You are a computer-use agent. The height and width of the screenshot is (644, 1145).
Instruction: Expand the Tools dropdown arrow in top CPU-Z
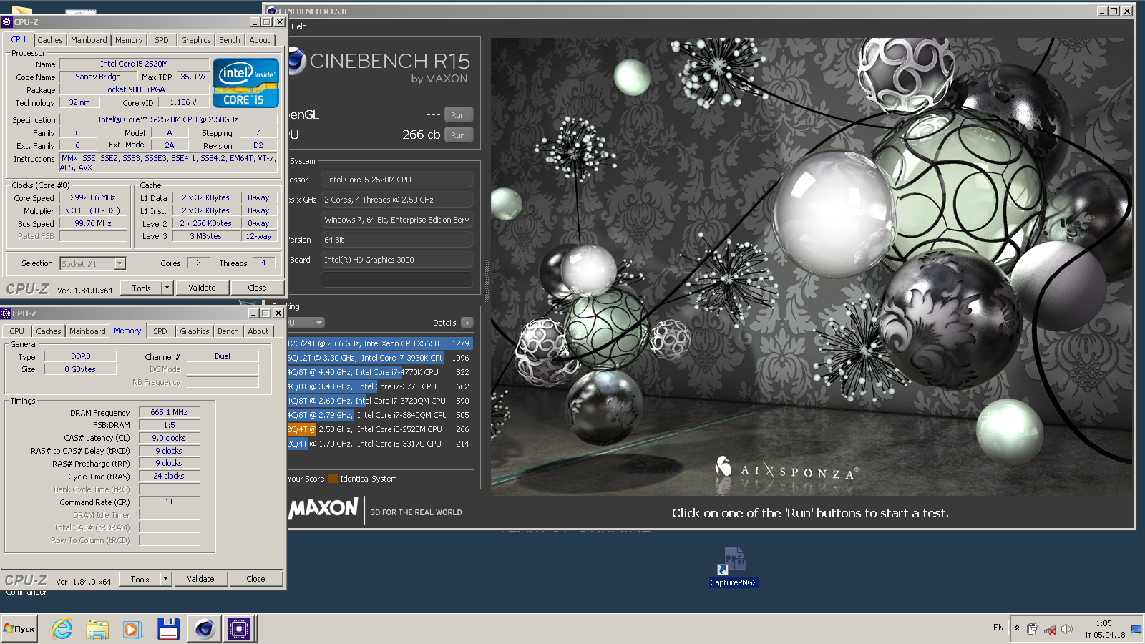click(x=167, y=288)
